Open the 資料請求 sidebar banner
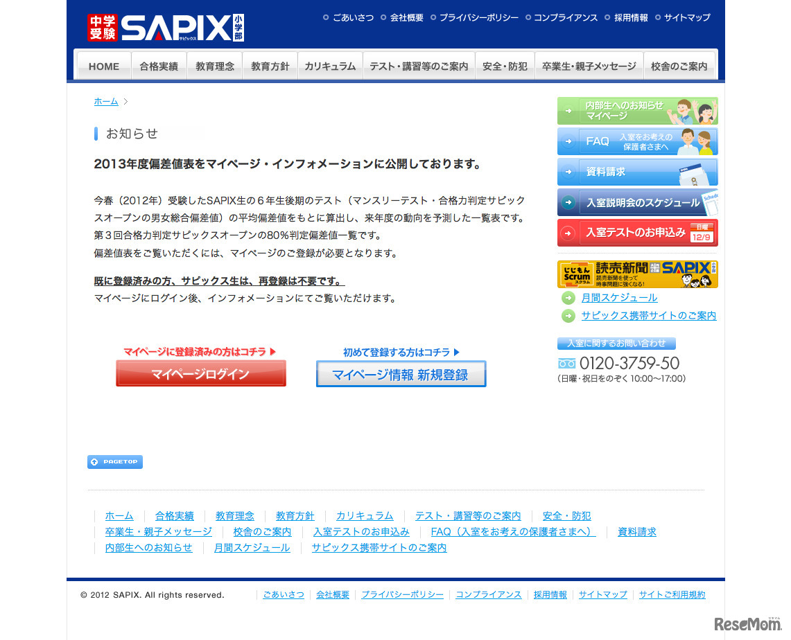This screenshot has height=640, width=791. click(x=637, y=172)
